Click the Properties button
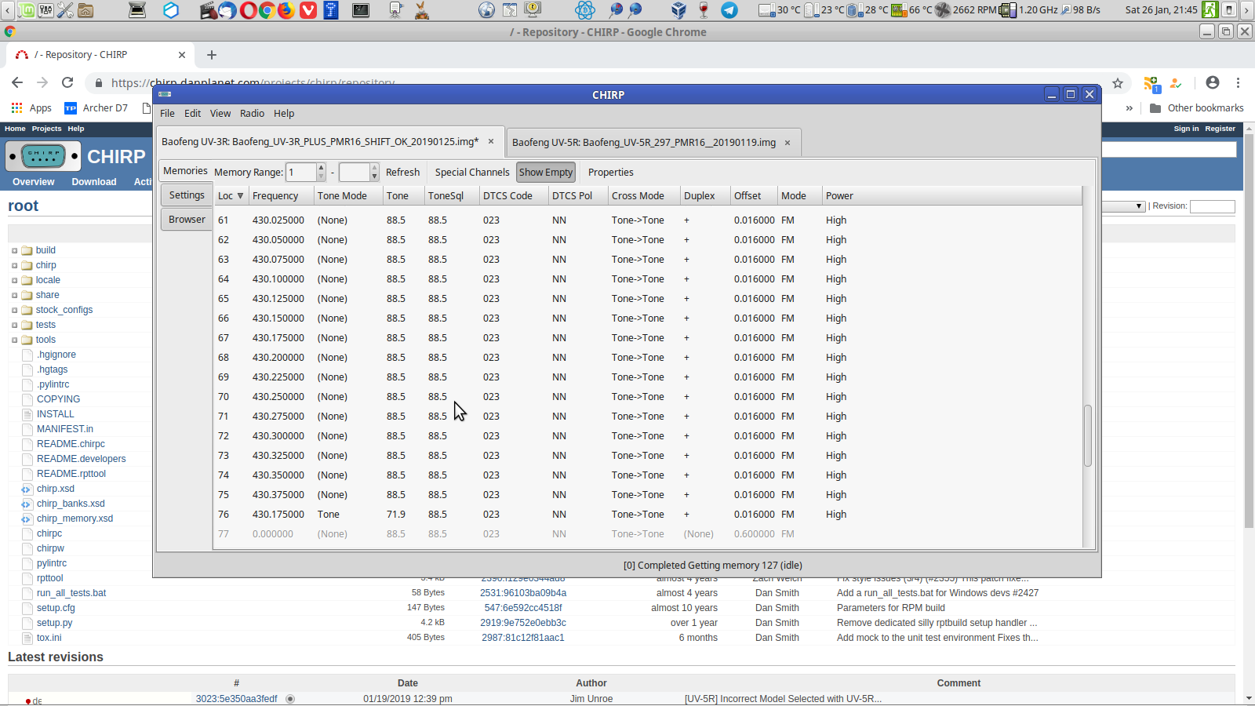 point(610,172)
